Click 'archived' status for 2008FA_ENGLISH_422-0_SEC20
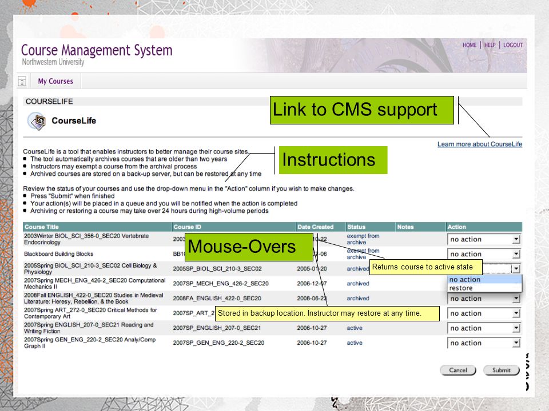Screen dimensions: 549x411 click(358, 298)
